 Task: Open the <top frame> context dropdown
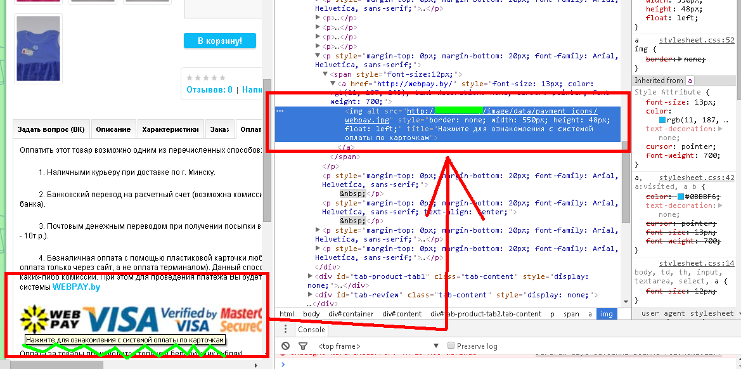(379, 346)
